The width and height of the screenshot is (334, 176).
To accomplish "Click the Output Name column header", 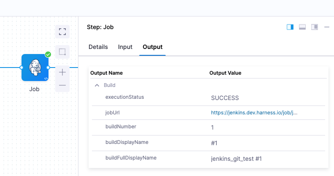I will tap(107, 73).
